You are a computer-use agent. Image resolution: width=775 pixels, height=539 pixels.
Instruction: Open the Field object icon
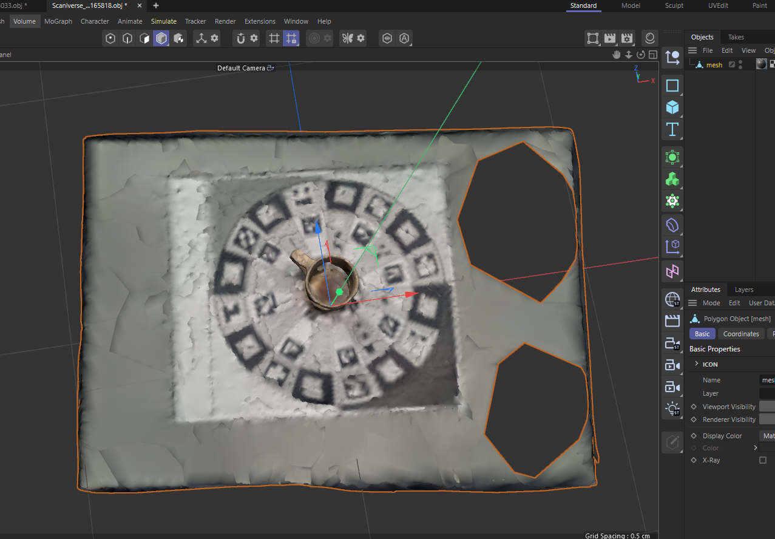[672, 157]
